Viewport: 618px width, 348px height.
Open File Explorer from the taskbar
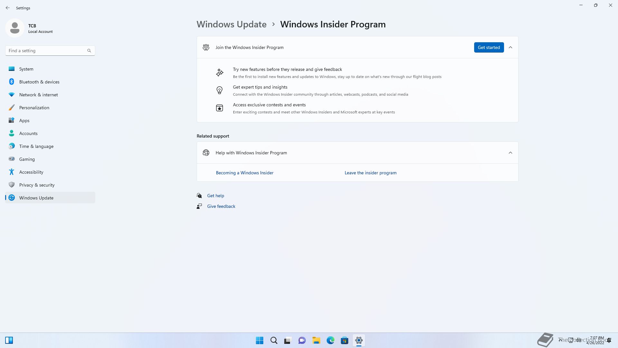tap(316, 340)
